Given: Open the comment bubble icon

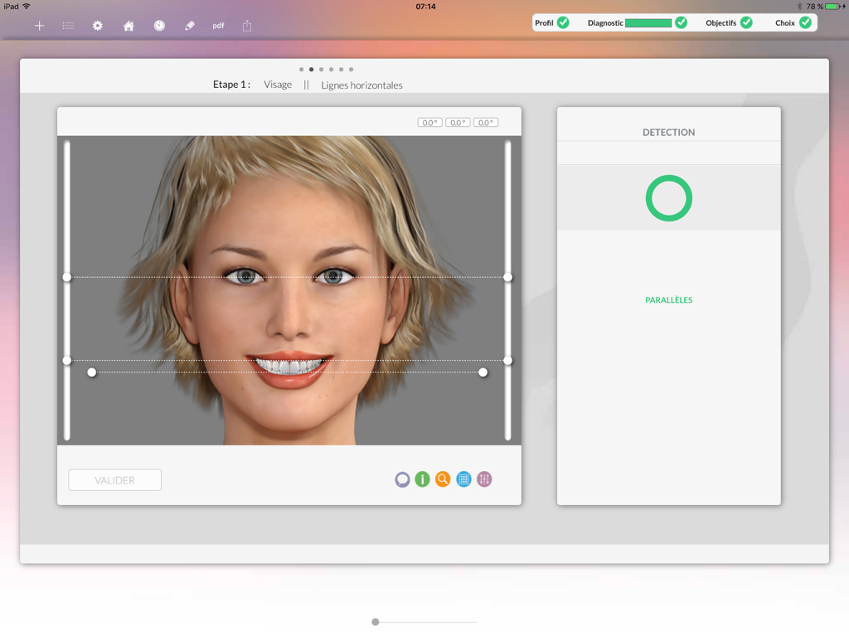Looking at the screenshot, I should (402, 479).
